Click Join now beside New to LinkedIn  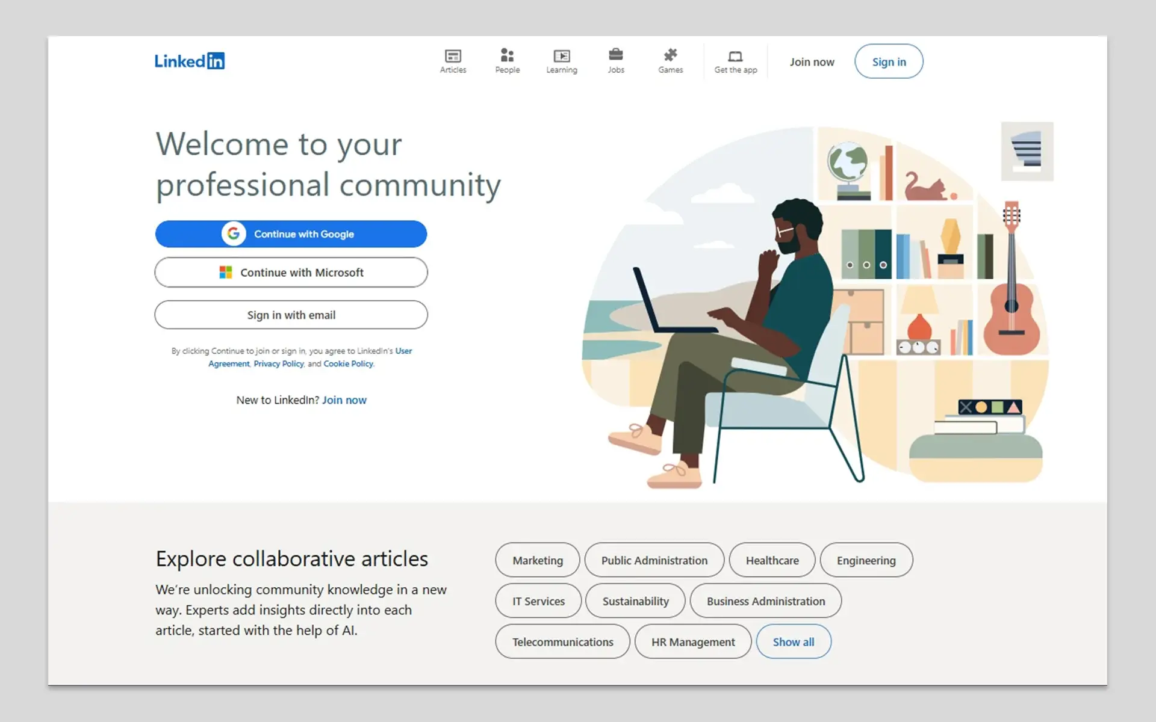coord(344,400)
